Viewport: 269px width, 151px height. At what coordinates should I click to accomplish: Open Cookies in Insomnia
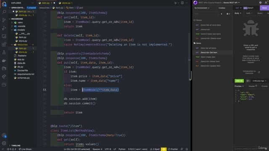point(222,8)
